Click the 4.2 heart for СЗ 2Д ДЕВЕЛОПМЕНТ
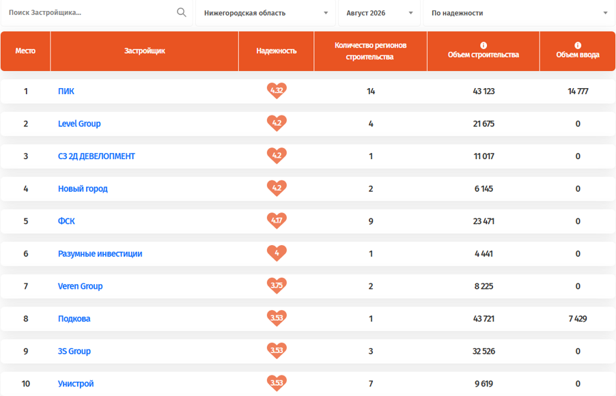 pos(277,156)
